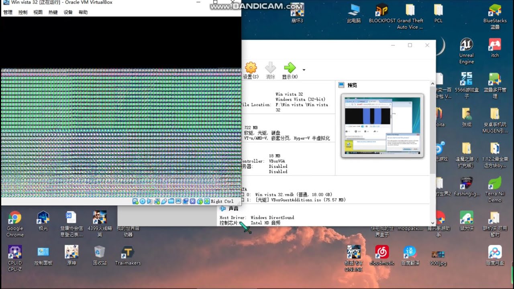The image size is (514, 289).
Task: Click the keyboard capture arrow status icon
Action: (x=207, y=201)
